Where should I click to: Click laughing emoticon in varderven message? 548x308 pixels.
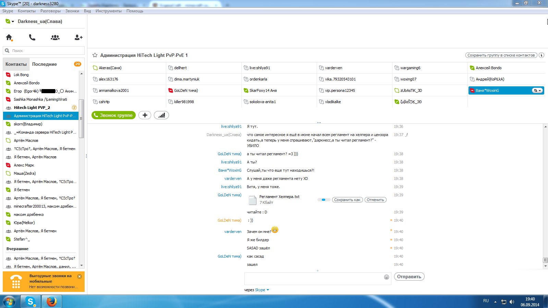coord(275,230)
